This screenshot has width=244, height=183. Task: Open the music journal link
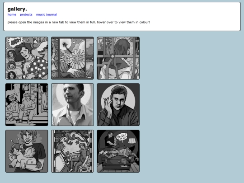coord(47,14)
